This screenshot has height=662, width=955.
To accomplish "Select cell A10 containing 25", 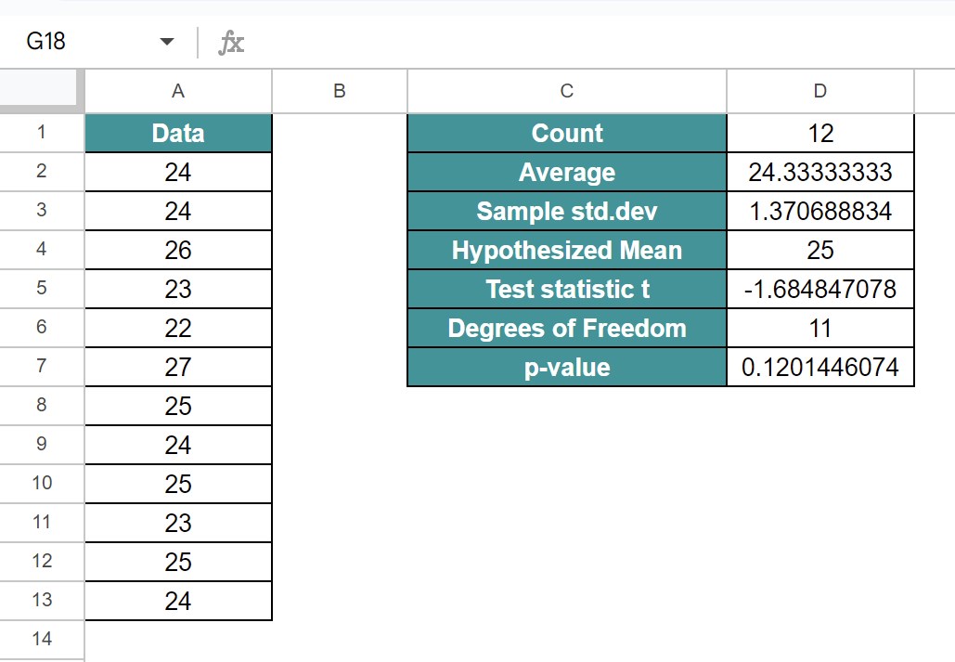I will pos(178,484).
